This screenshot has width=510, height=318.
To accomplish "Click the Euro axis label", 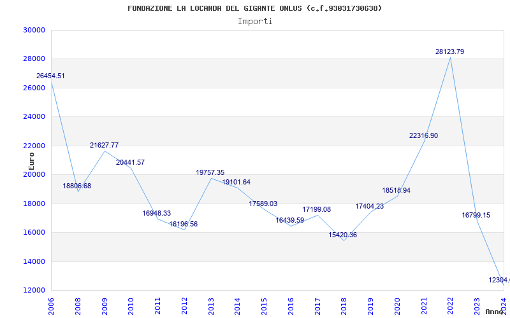I will coord(31,161).
